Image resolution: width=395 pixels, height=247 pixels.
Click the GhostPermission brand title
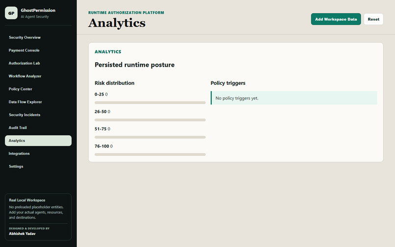[x=38, y=10]
